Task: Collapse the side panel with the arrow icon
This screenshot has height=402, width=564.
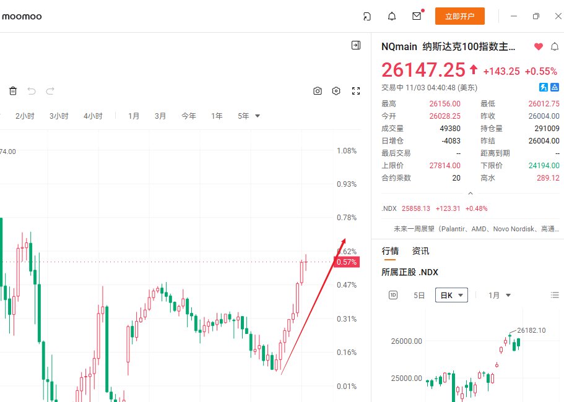Action: coord(356,45)
